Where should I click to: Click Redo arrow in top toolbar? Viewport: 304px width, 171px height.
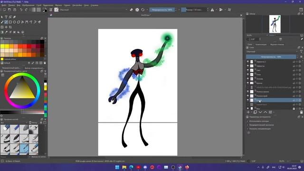click(x=26, y=9)
